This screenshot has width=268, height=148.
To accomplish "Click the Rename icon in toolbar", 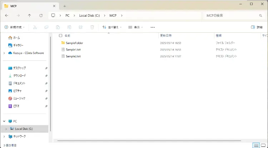I will click(69, 27).
